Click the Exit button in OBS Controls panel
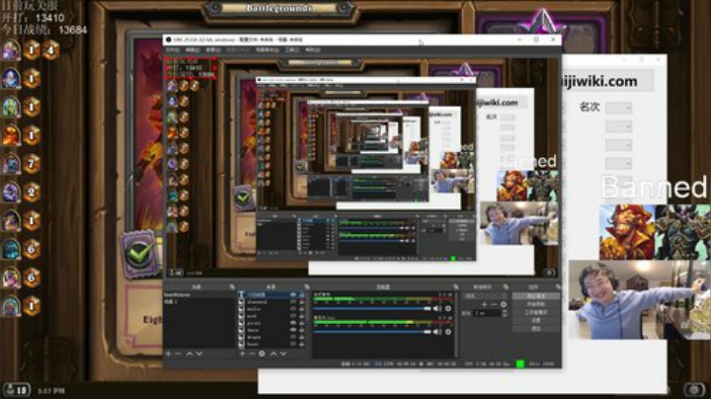The image size is (711, 399). (x=536, y=328)
